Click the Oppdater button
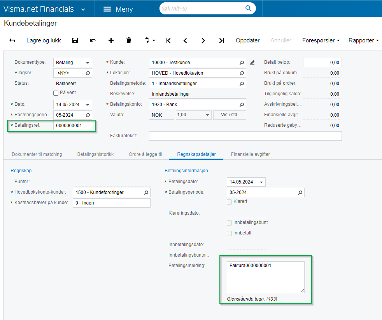 247,40
